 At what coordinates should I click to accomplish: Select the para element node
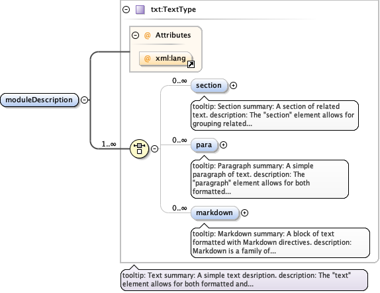click(x=205, y=145)
